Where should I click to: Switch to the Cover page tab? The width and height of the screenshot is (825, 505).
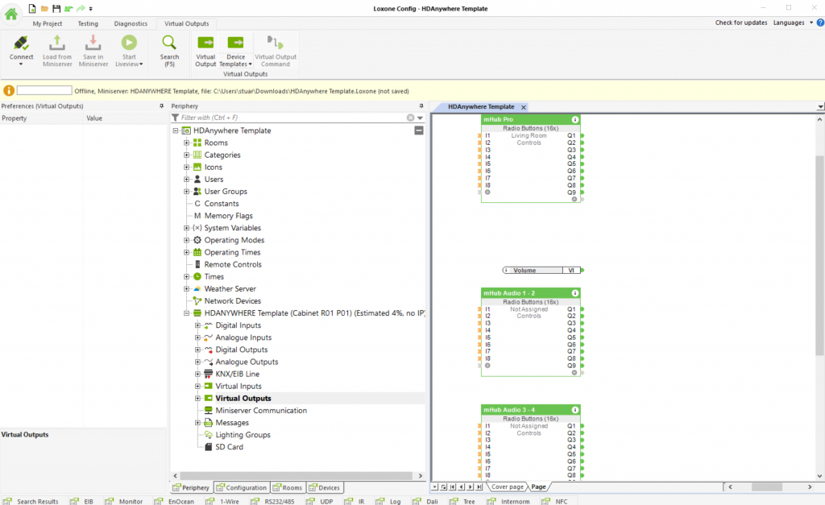[x=508, y=487]
